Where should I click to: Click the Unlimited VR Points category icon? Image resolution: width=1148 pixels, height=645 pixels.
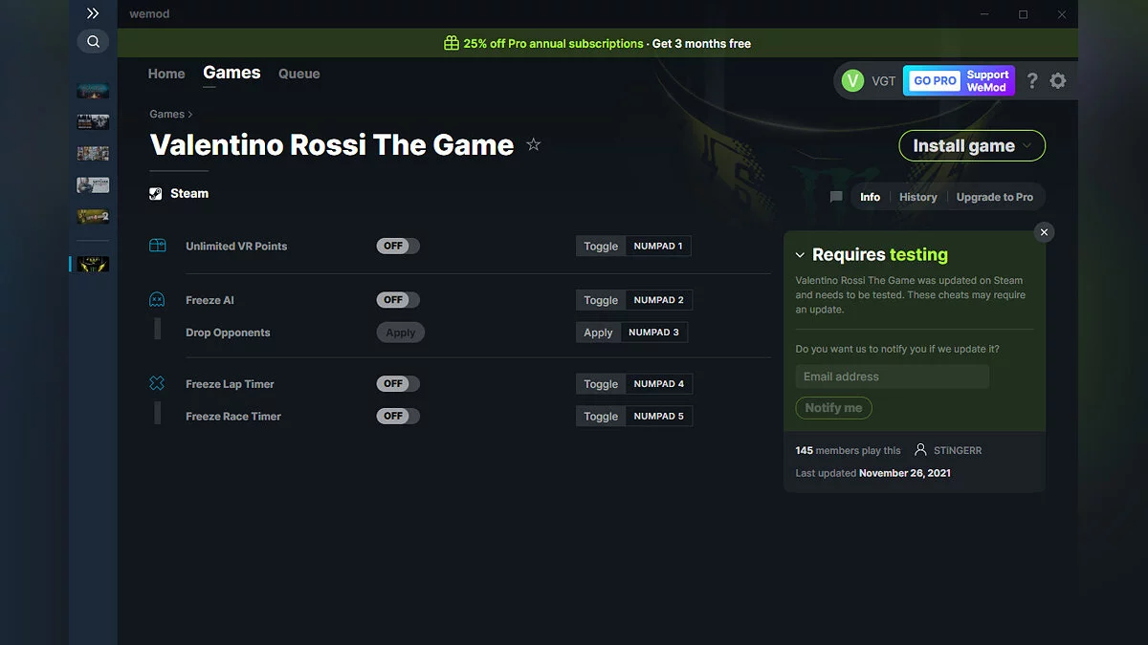tap(158, 246)
